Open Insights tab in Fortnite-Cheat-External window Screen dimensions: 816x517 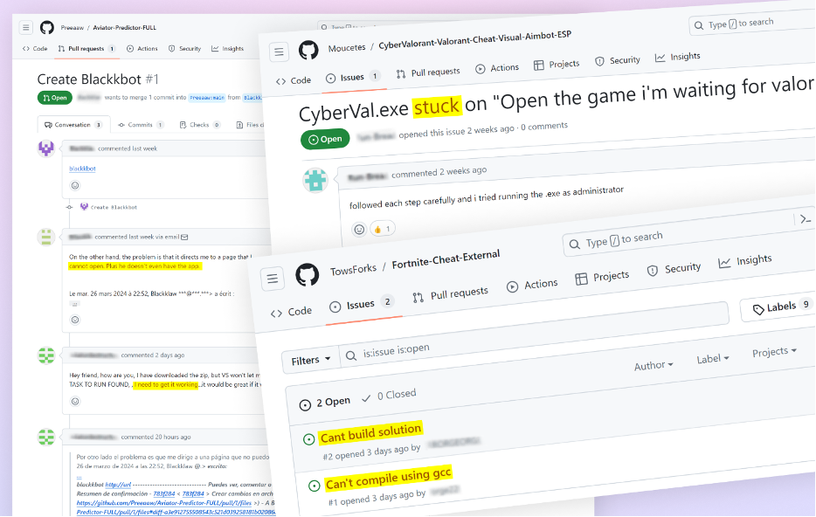tap(744, 260)
